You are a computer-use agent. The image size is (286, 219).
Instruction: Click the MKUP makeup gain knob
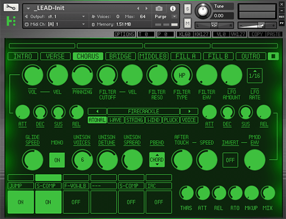252,193
